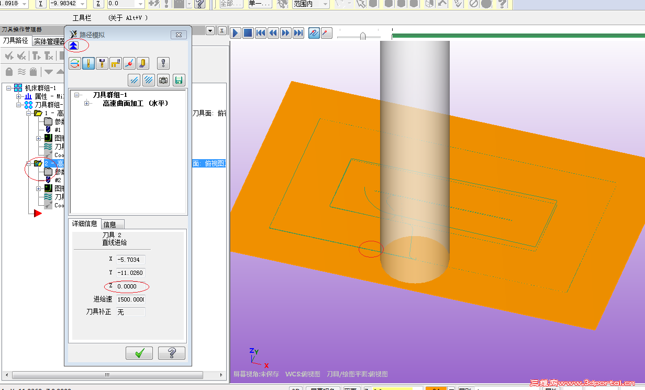Click the green simulation progress bar

(518, 36)
